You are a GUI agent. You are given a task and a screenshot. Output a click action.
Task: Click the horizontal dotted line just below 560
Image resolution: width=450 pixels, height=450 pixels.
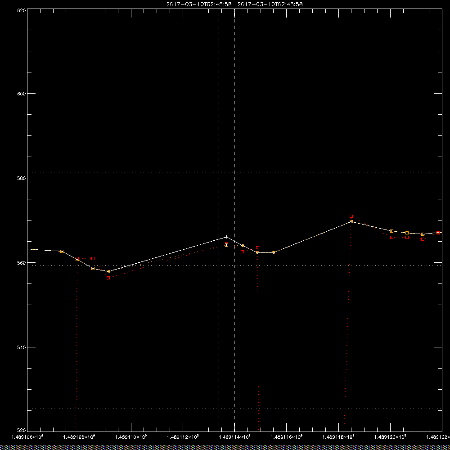click(234, 265)
